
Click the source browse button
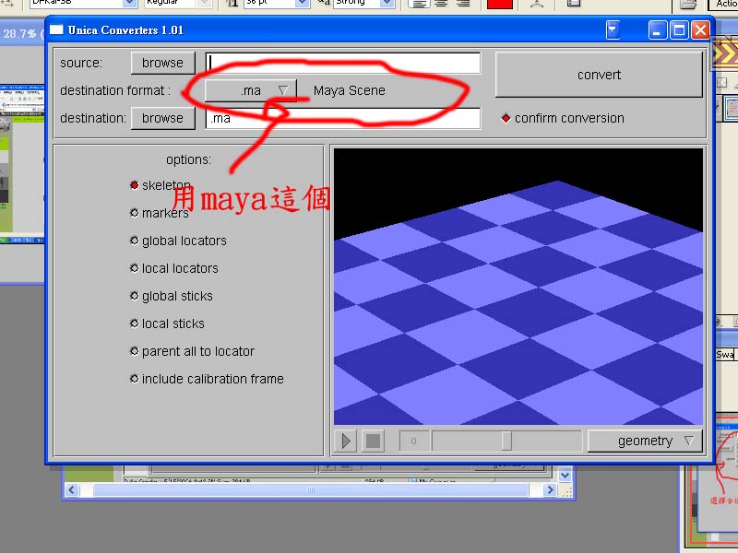coord(162,63)
